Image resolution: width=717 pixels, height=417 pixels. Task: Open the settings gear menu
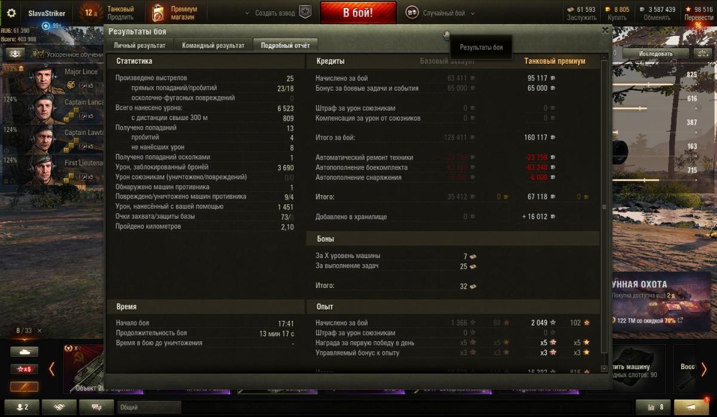[11, 13]
